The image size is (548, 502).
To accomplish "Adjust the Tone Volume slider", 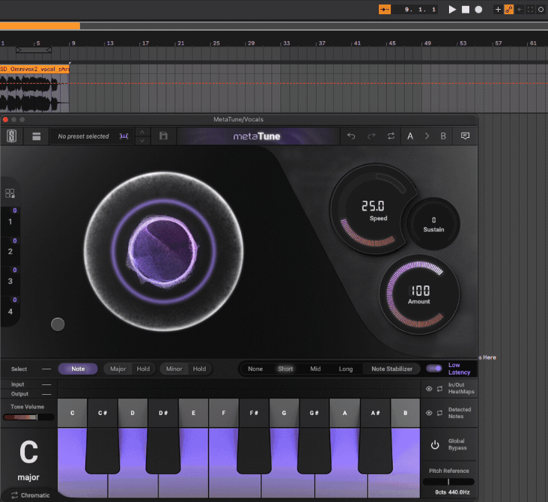I will (x=28, y=417).
